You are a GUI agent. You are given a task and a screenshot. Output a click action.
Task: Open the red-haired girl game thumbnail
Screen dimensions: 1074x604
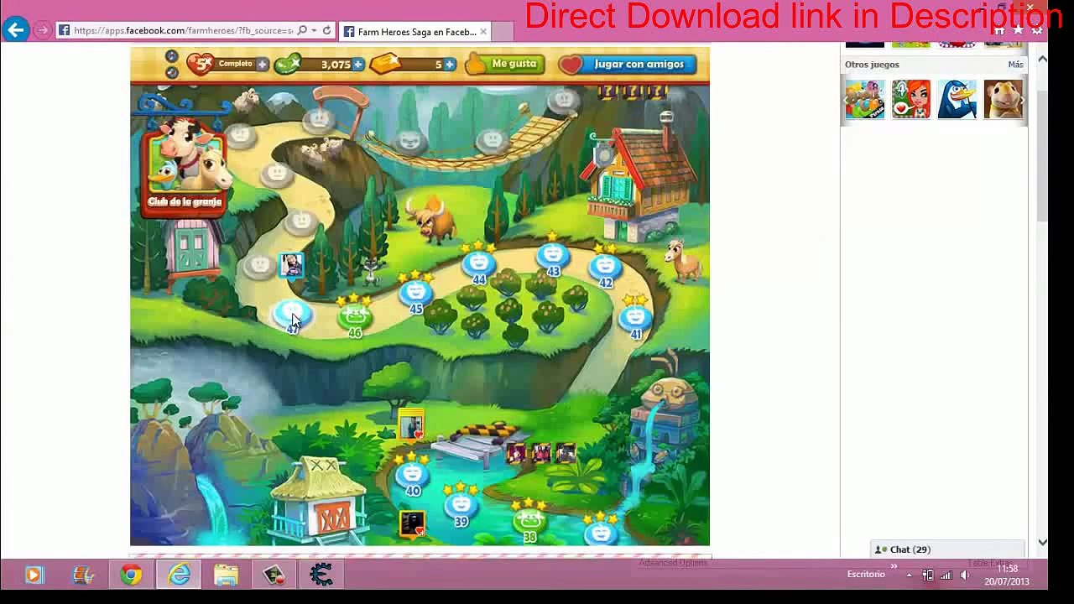(911, 99)
